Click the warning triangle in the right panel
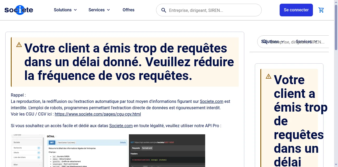Viewport: 338px width, 167px height. coord(269,76)
